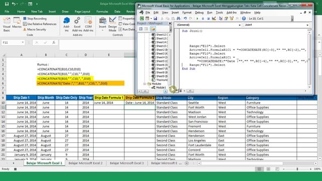The height and width of the screenshot is (181, 322).
Task: Open Excel Add-ins dialog
Action: (x=77, y=25)
